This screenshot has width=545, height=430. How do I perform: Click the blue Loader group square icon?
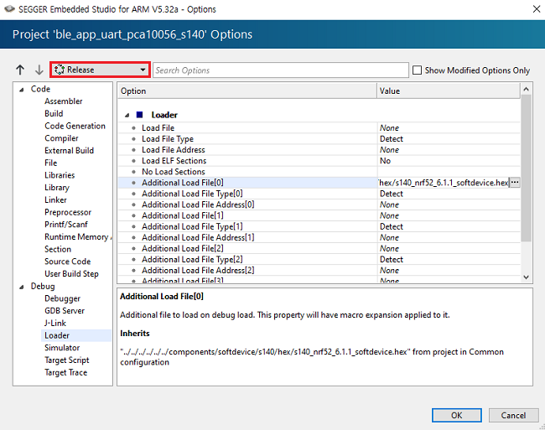click(x=140, y=115)
